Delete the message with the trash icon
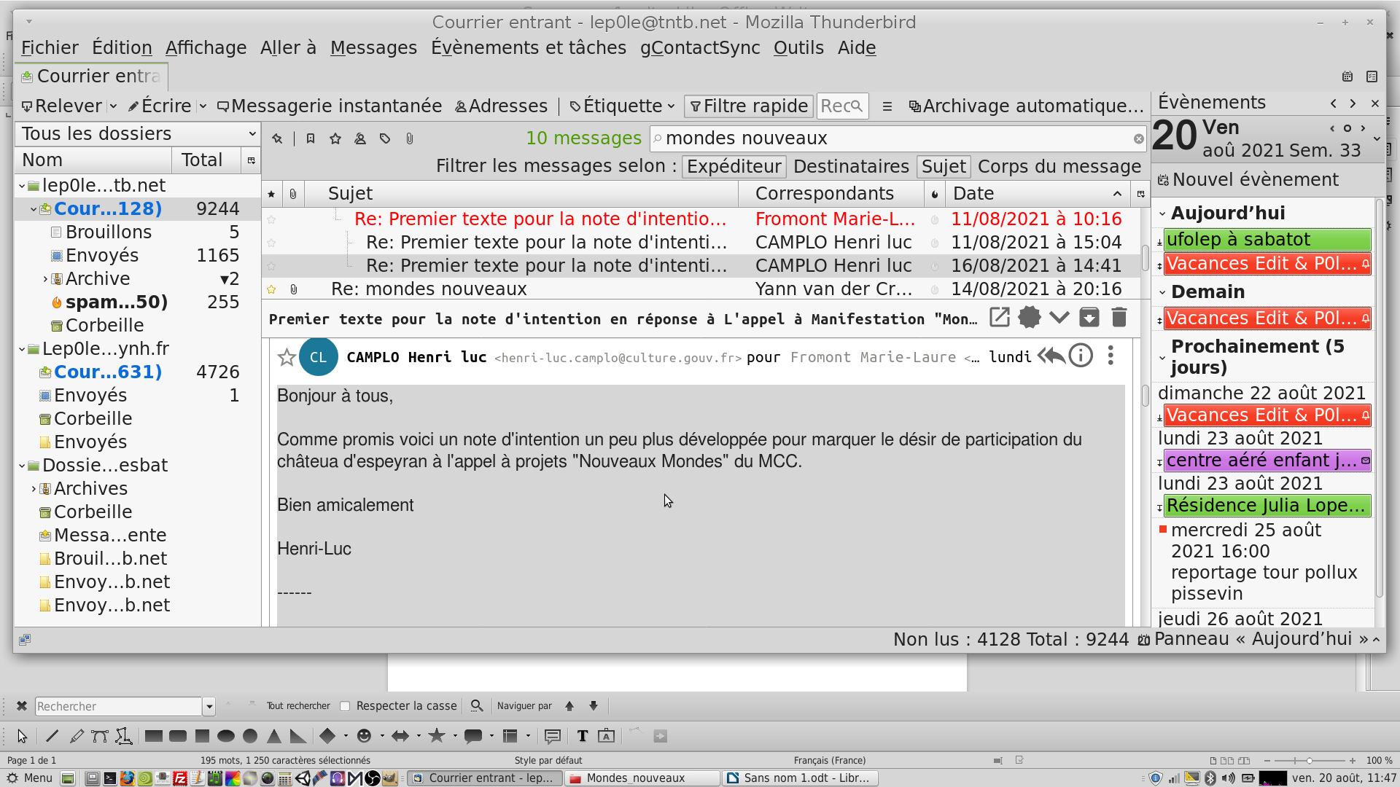 tap(1119, 318)
